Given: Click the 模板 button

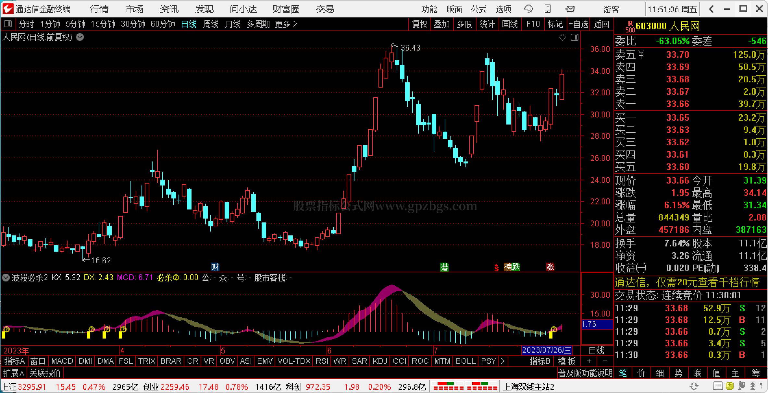Looking at the screenshot, I should pyautogui.click(x=567, y=361).
